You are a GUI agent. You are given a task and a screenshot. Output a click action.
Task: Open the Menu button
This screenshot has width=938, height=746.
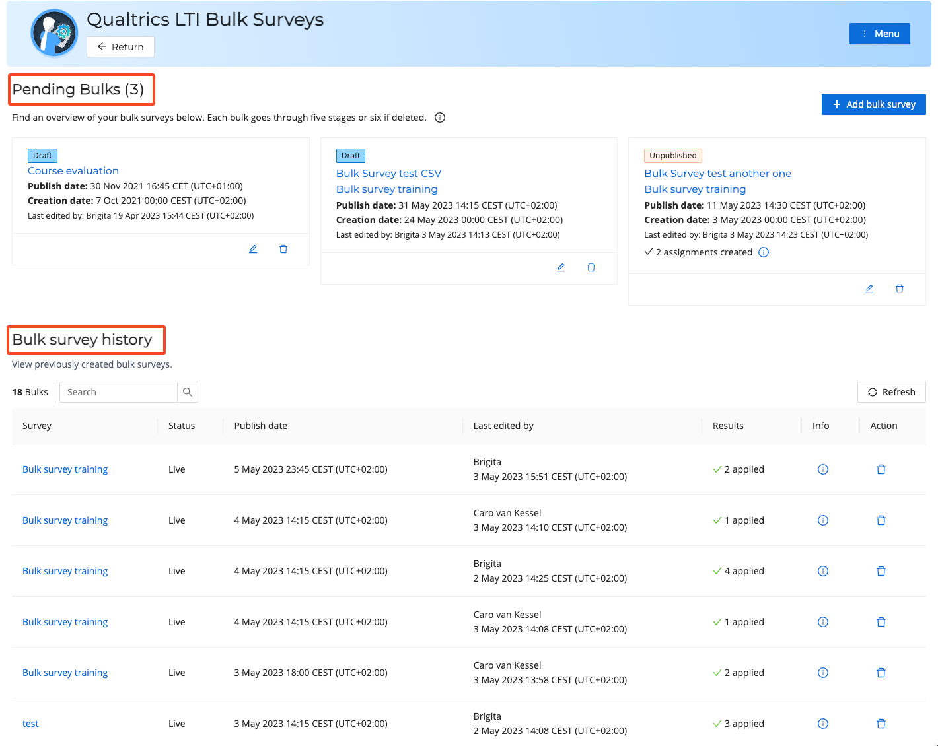[880, 34]
